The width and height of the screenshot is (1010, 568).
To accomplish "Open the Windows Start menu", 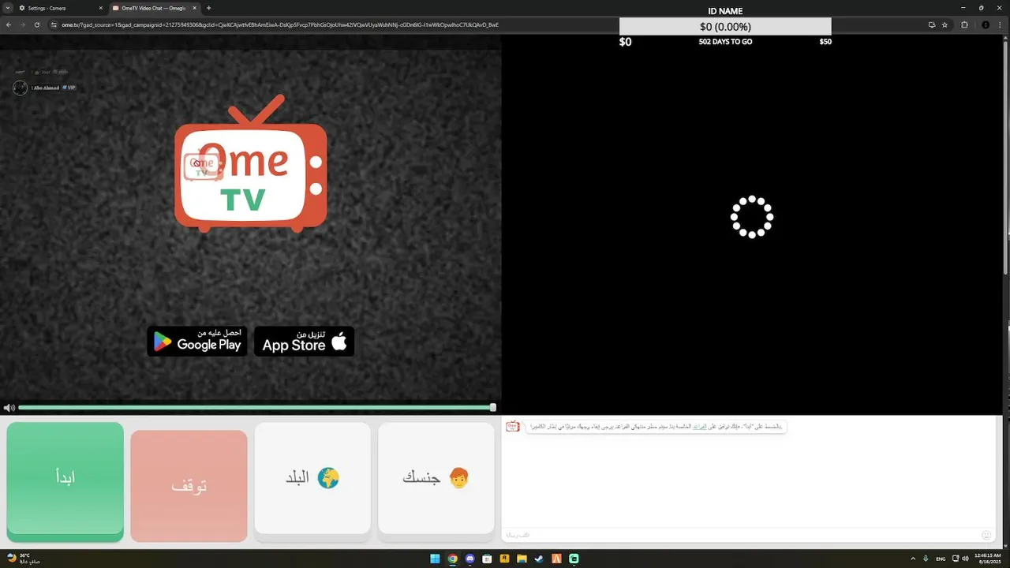I will 435,559.
